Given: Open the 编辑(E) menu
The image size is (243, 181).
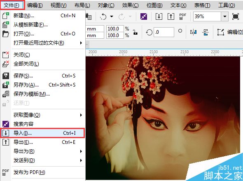Looking at the screenshot, I should 35,5.
